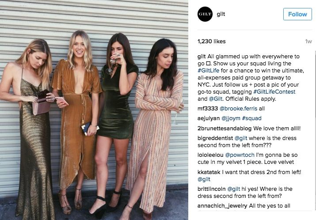Open 2brunettesandablog profile
Viewport: 316px width, 220px height.
coord(225,128)
